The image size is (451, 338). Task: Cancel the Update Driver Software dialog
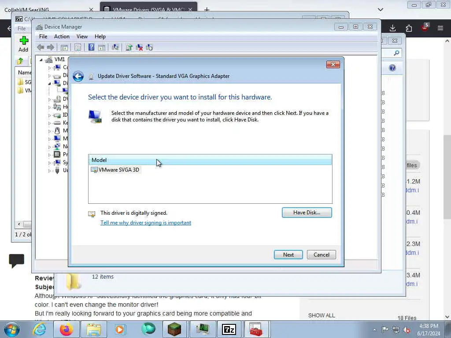(321, 255)
